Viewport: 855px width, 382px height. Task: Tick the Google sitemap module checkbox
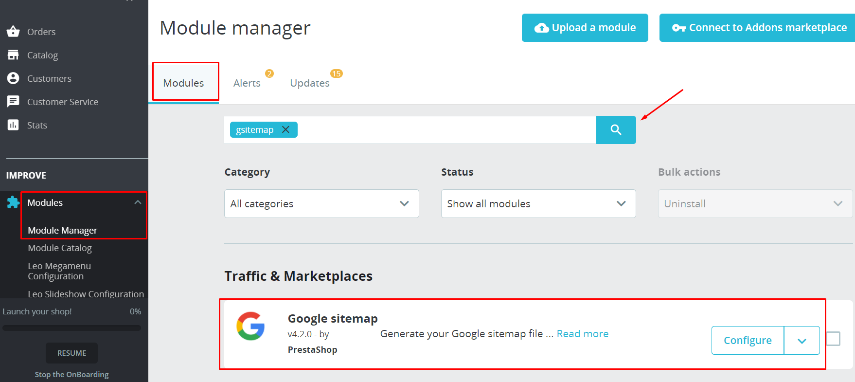[833, 339]
